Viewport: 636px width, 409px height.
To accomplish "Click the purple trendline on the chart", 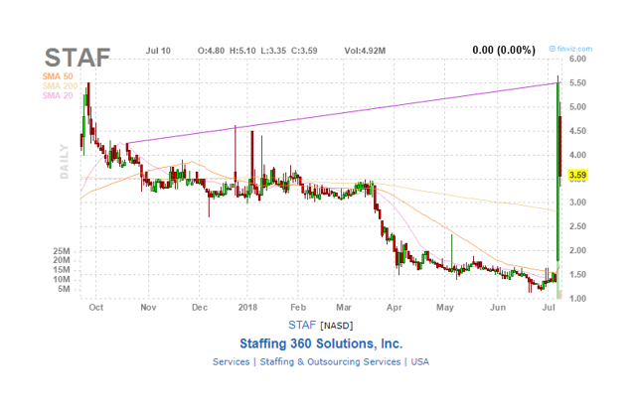I will (x=343, y=113).
